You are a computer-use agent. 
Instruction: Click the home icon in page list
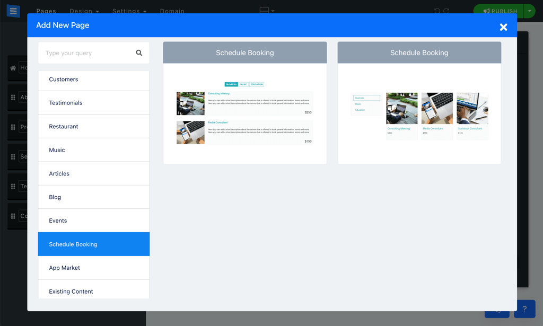(13, 68)
